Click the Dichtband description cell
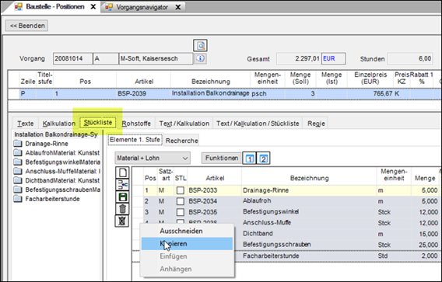Screen dimensions: 442x282 pyautogui.click(x=309, y=234)
